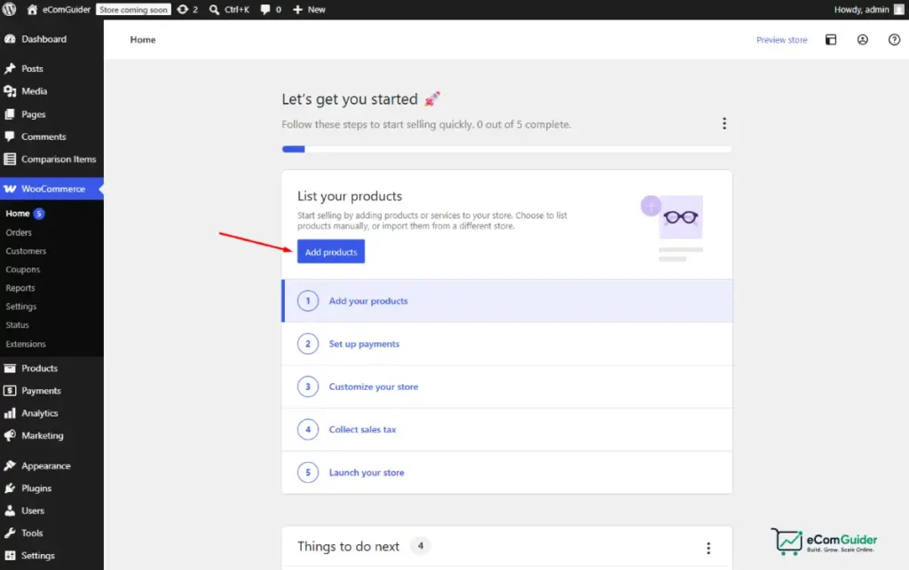This screenshot has height=570, width=909.
Task: Open the help question mark icon
Action: (x=894, y=39)
